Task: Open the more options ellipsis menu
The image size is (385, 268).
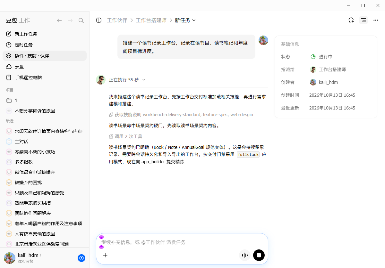Action: [376, 20]
